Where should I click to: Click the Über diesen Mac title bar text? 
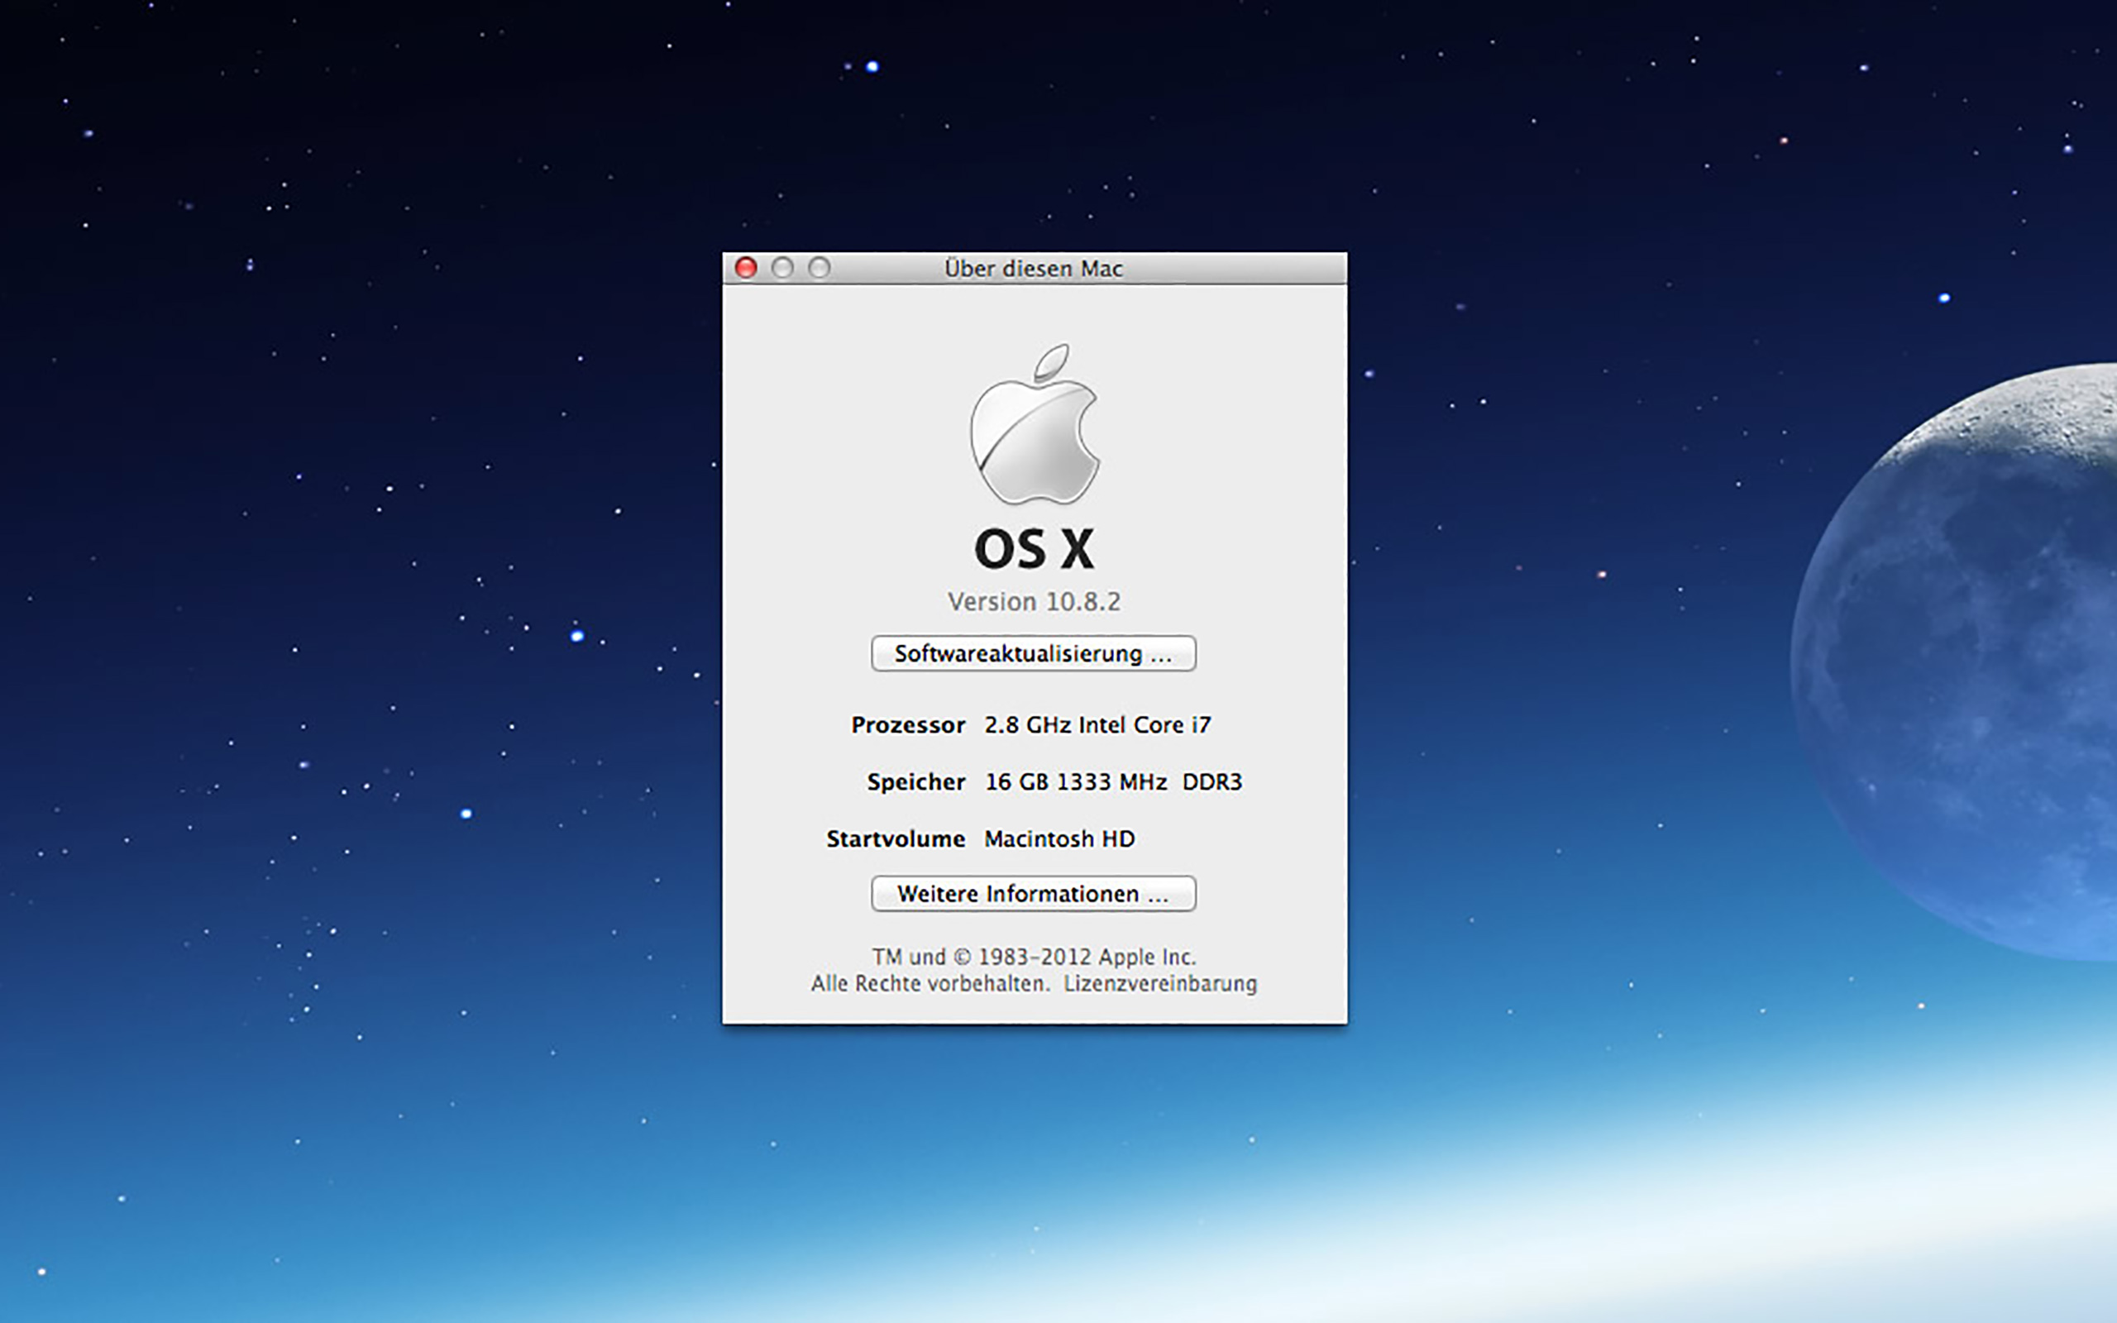coord(1033,269)
